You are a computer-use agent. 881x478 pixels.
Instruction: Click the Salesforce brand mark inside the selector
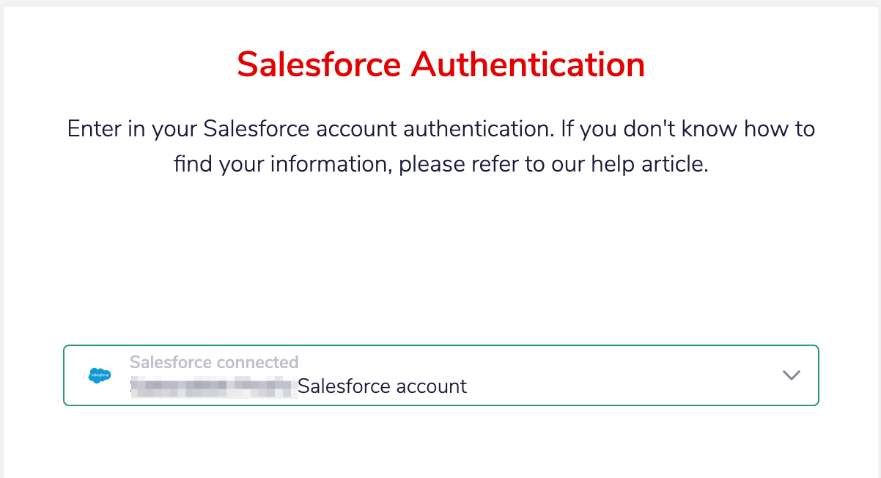pyautogui.click(x=100, y=375)
